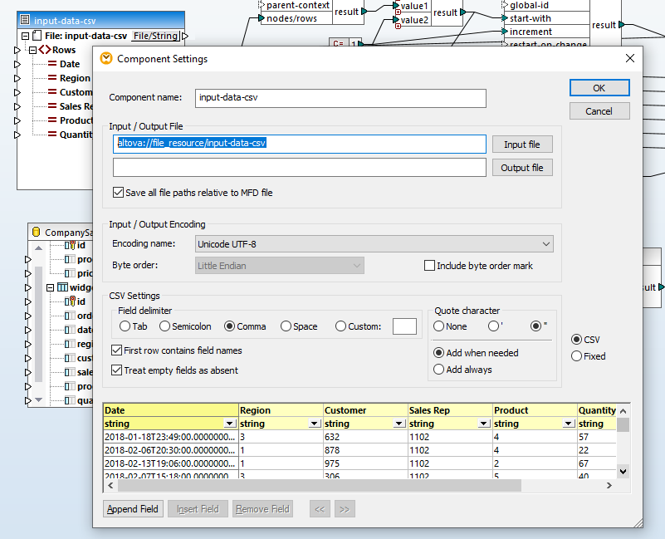Image resolution: width=665 pixels, height=539 pixels.
Task: Browse for Input file
Action: coord(521,145)
